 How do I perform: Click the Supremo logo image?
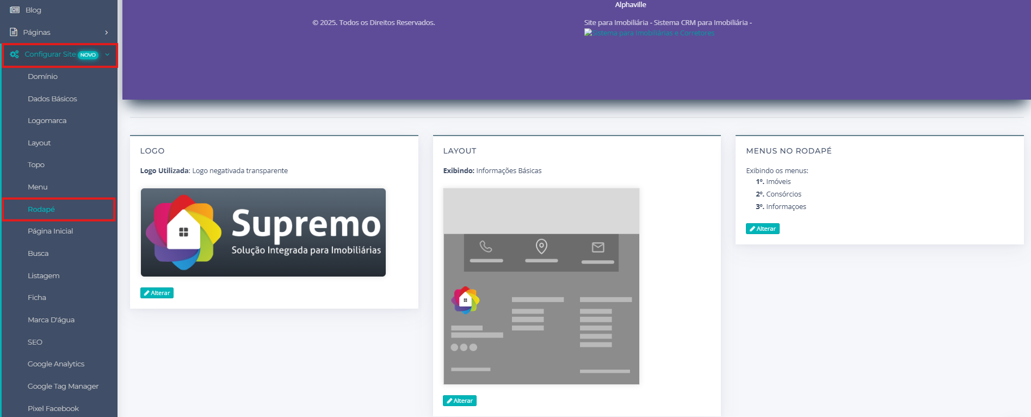(263, 232)
